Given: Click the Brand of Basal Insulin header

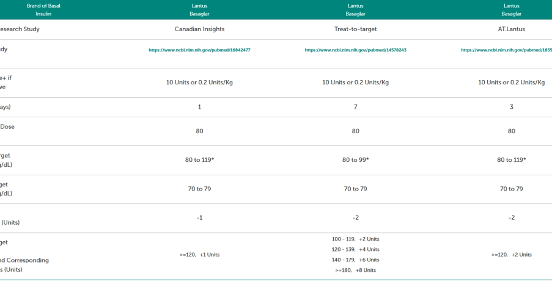Looking at the screenshot, I should (43, 9).
